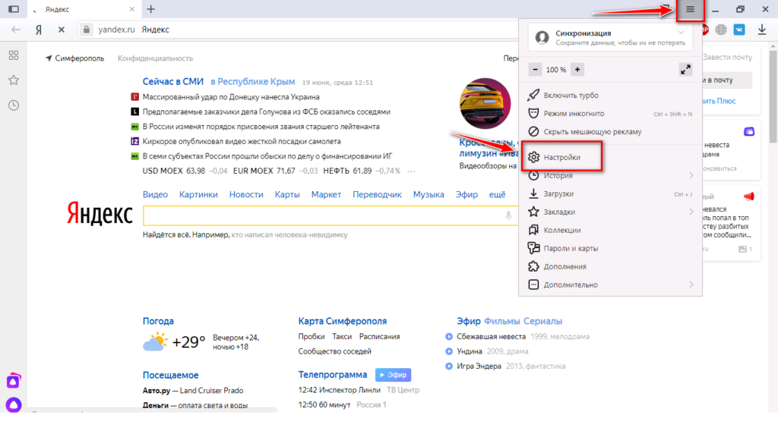Open в Республике Крым news link
This screenshot has height=437, width=778.
tap(252, 82)
